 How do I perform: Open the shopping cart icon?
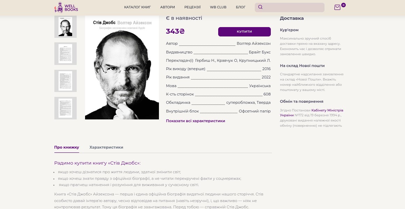pyautogui.click(x=337, y=8)
